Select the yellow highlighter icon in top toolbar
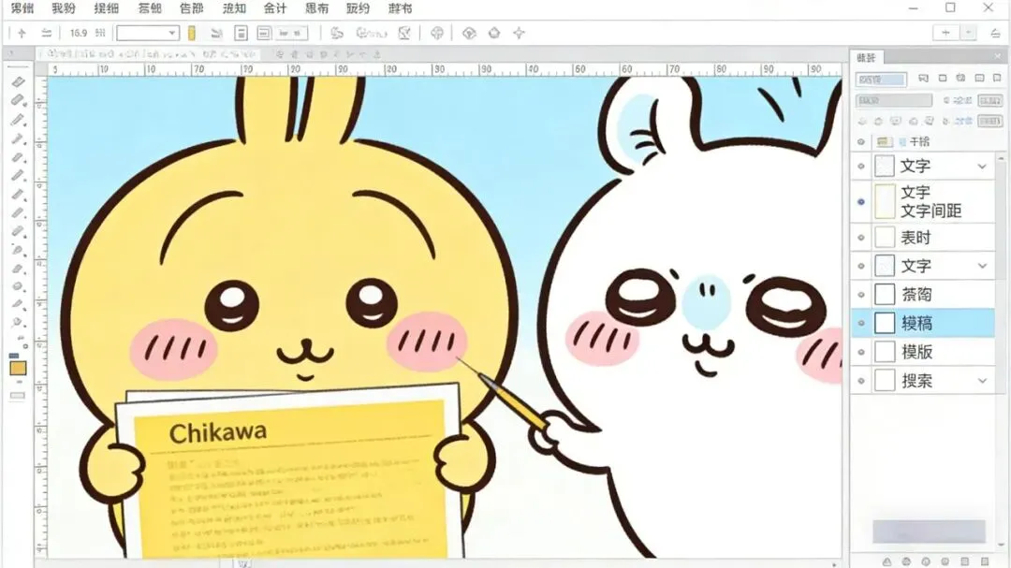Image resolution: width=1011 pixels, height=568 pixels. (192, 33)
